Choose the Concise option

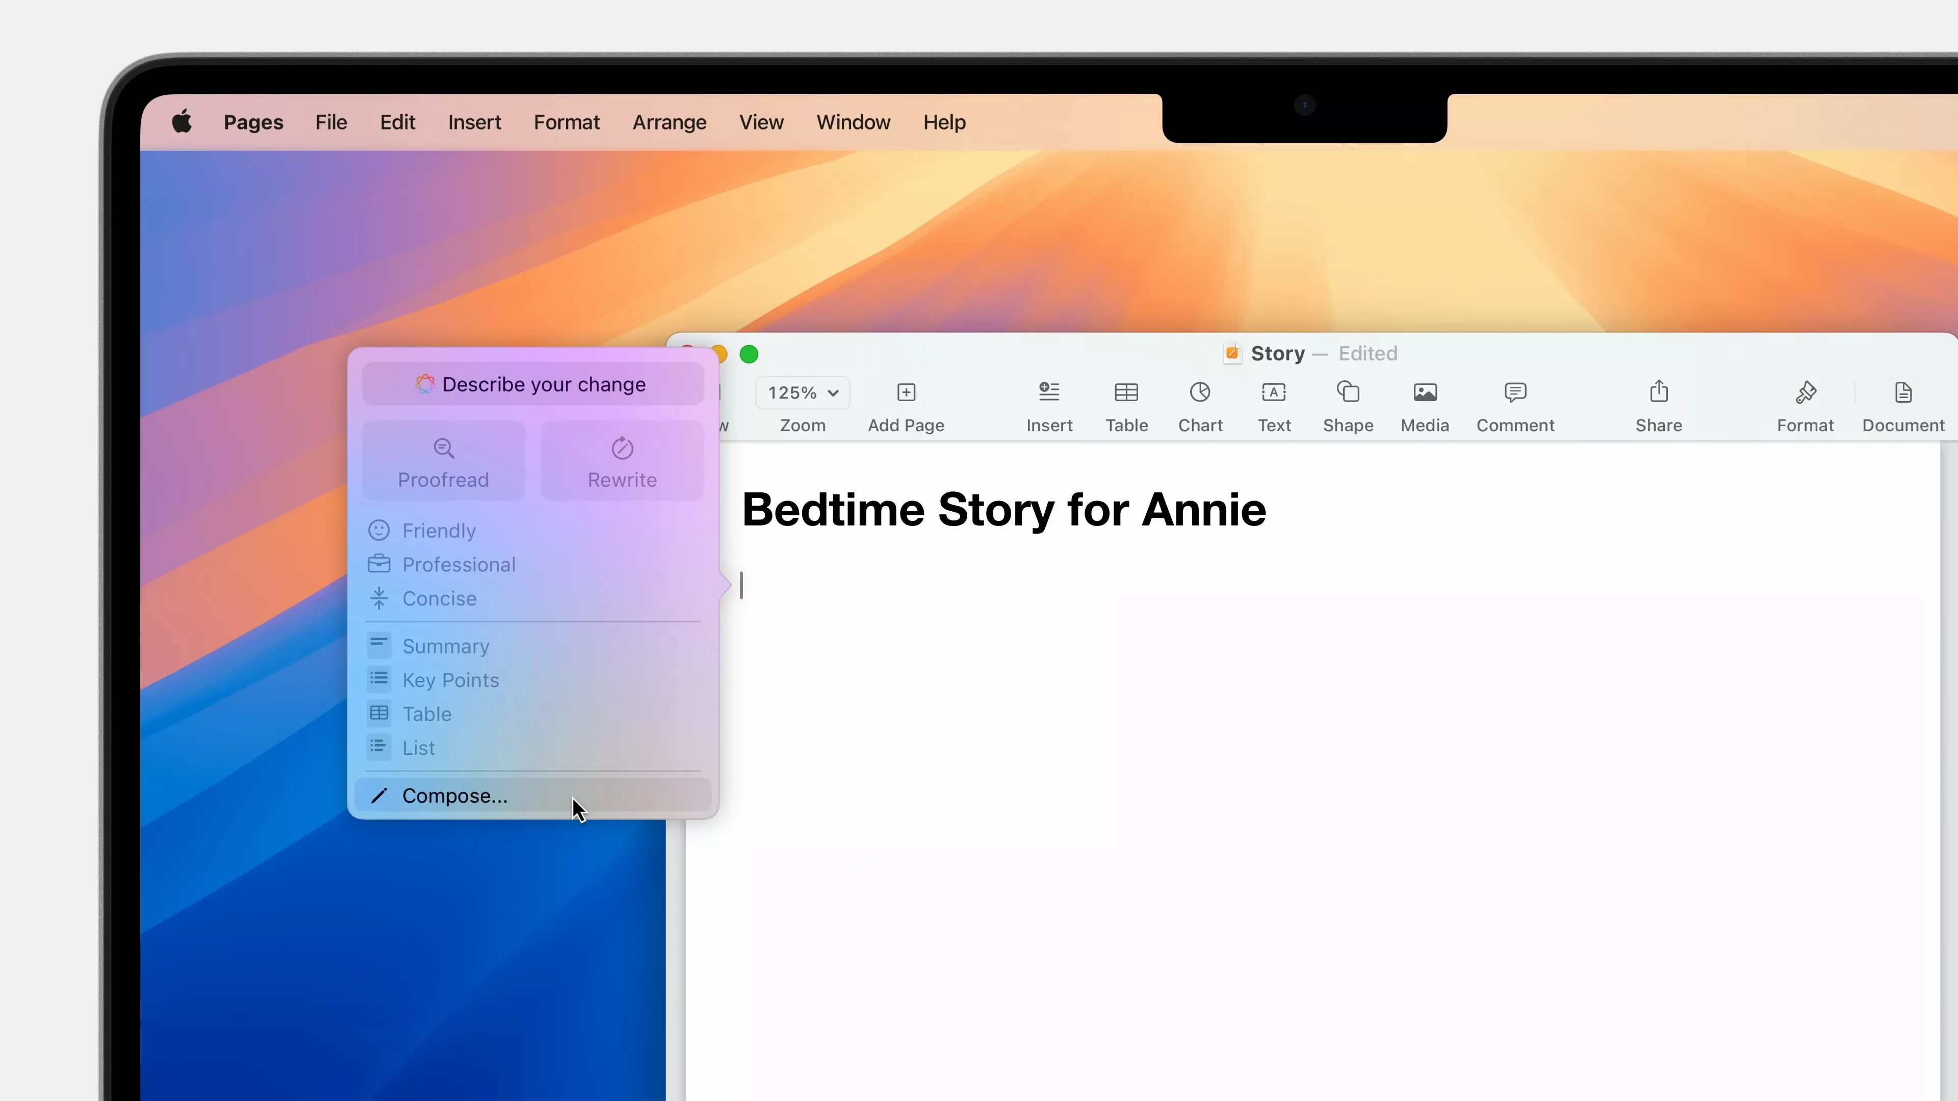(x=533, y=599)
